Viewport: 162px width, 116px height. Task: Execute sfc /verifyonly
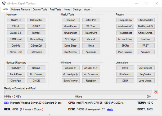click(71, 74)
